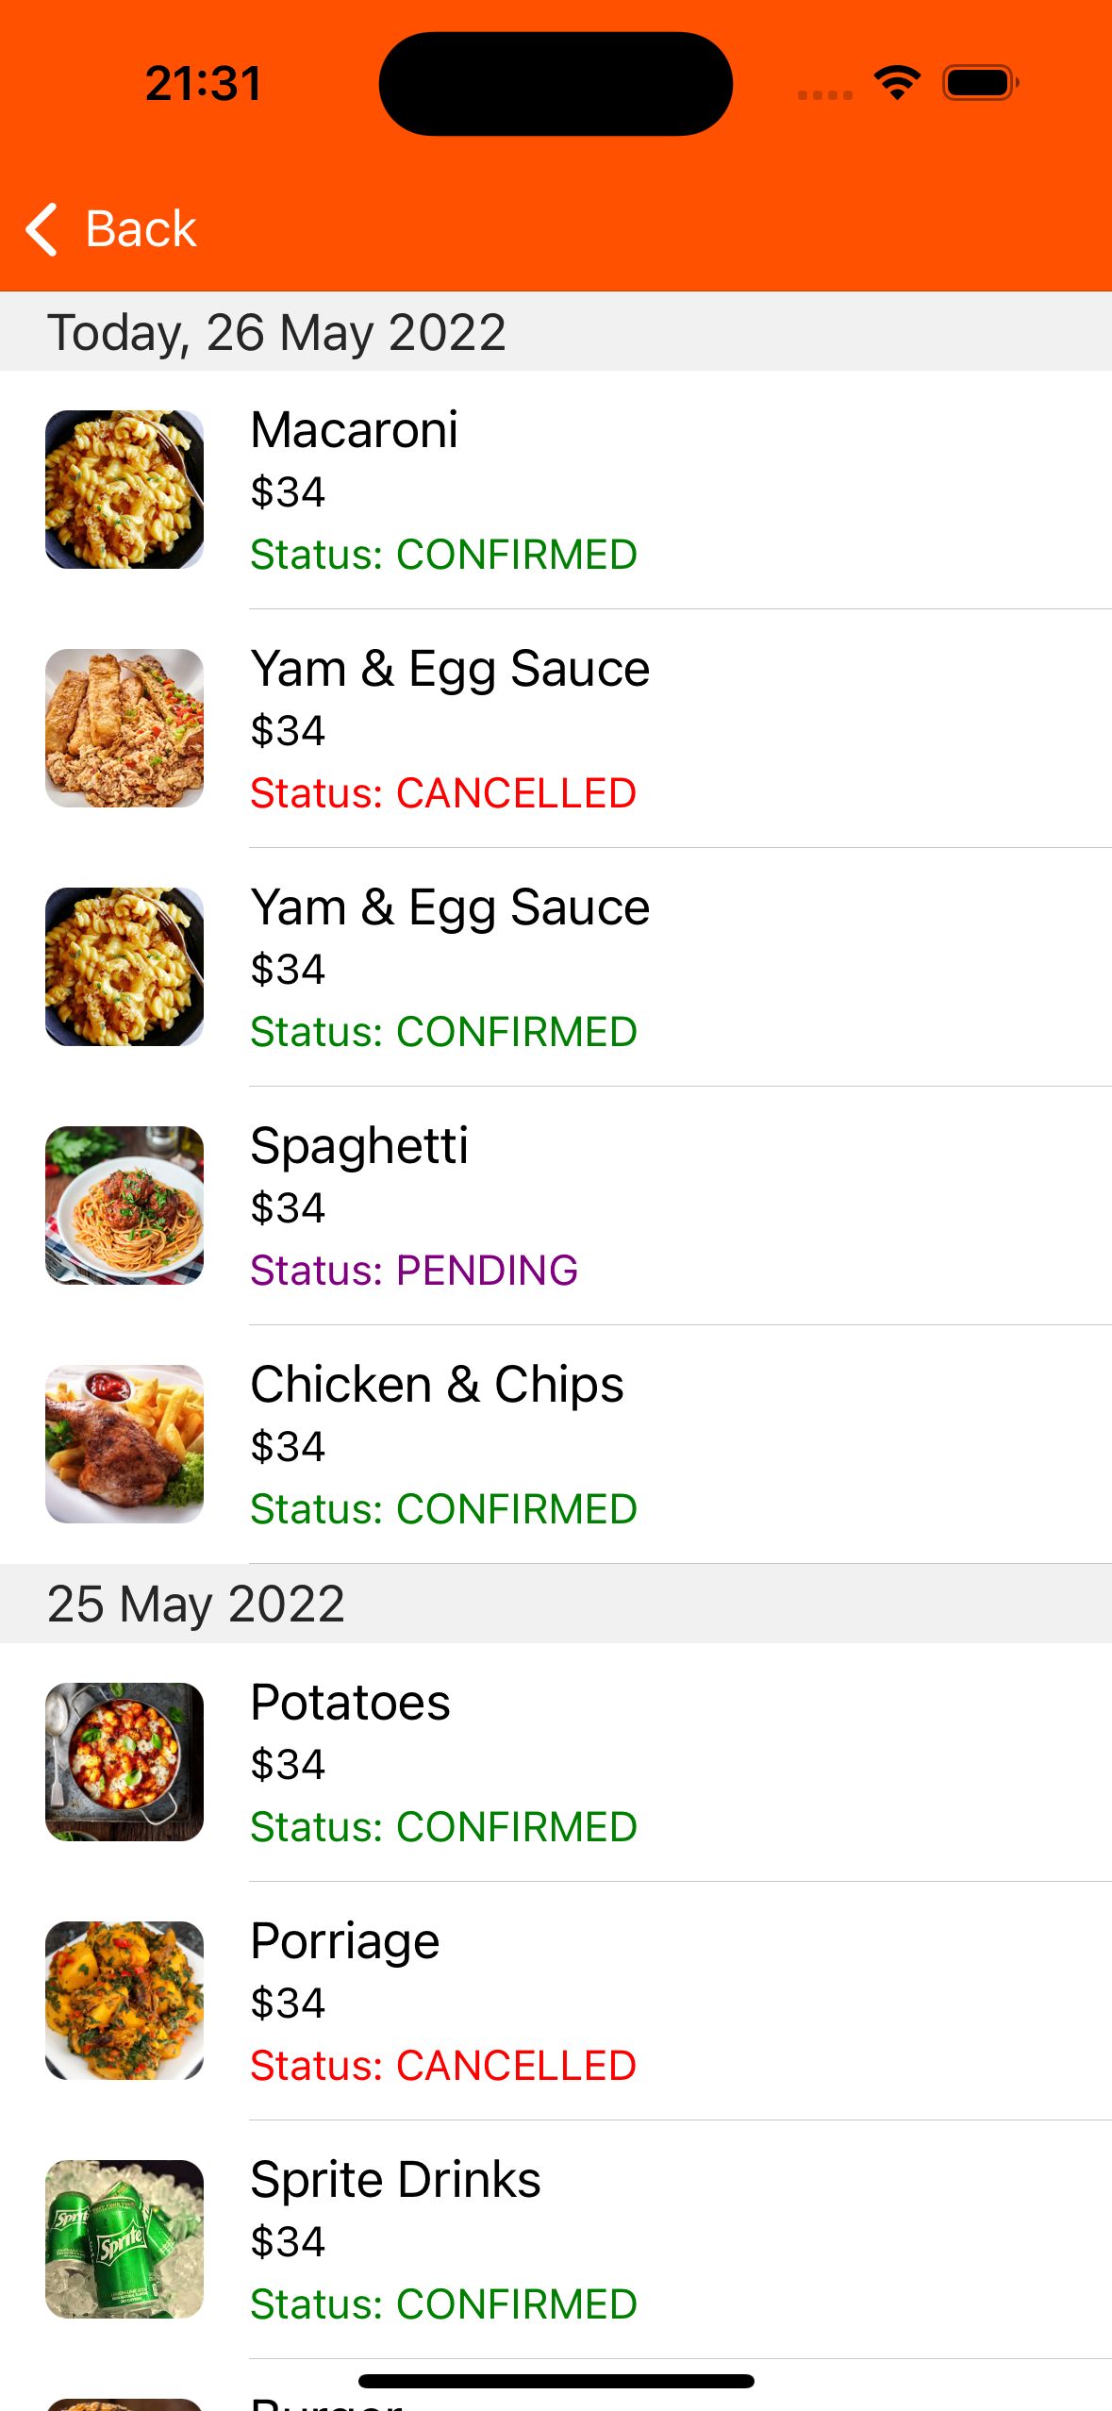Tap the Spaghetti meal picture
This screenshot has width=1112, height=2411.
(x=124, y=1205)
